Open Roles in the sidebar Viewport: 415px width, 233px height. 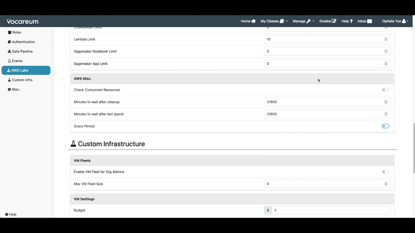17,32
